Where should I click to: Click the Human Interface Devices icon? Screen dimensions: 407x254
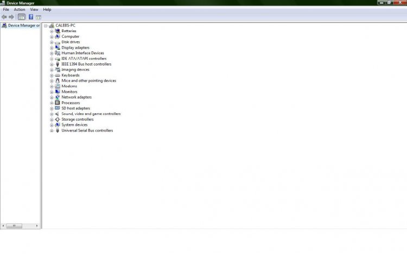[58, 53]
